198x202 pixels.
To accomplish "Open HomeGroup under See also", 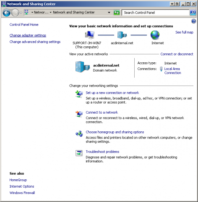I will tap(18, 180).
